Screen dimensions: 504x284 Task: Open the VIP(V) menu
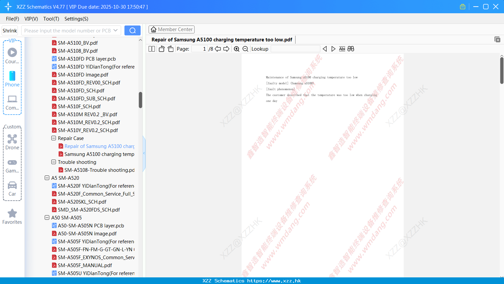tap(31, 19)
